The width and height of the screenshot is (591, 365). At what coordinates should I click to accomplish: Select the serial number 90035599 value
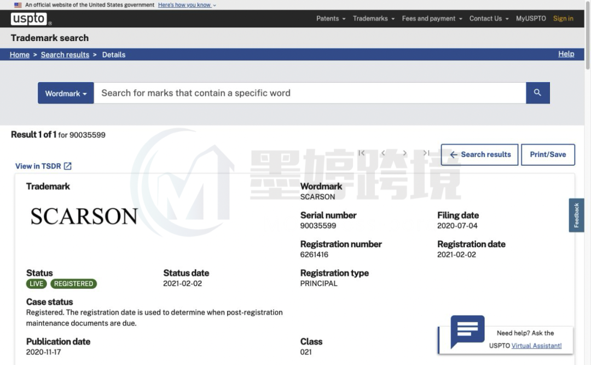point(318,225)
